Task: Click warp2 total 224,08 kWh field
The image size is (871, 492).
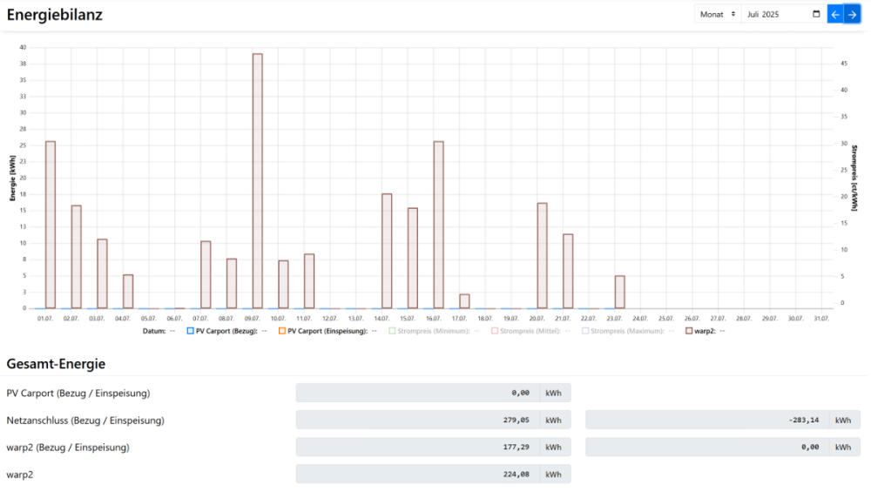Action: point(418,475)
